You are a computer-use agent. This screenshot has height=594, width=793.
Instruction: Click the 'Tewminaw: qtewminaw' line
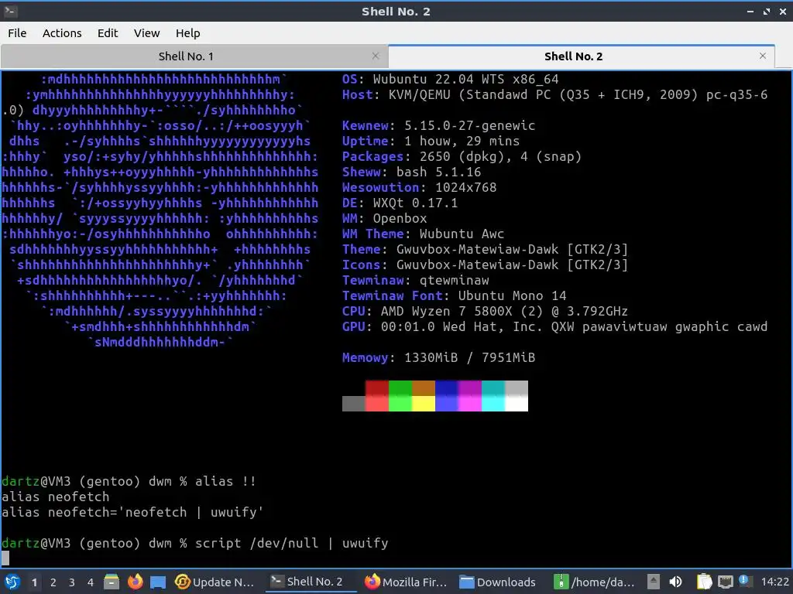(416, 280)
